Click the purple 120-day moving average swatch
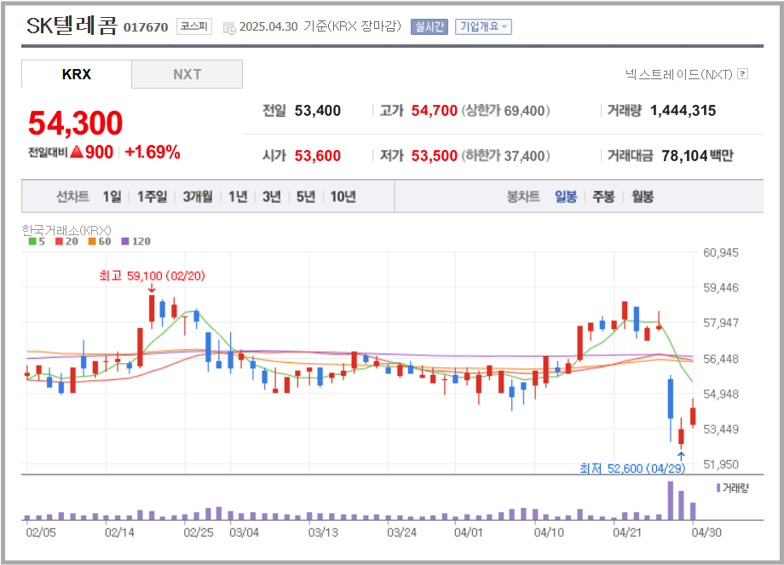The height and width of the screenshot is (565, 784). pos(125,241)
